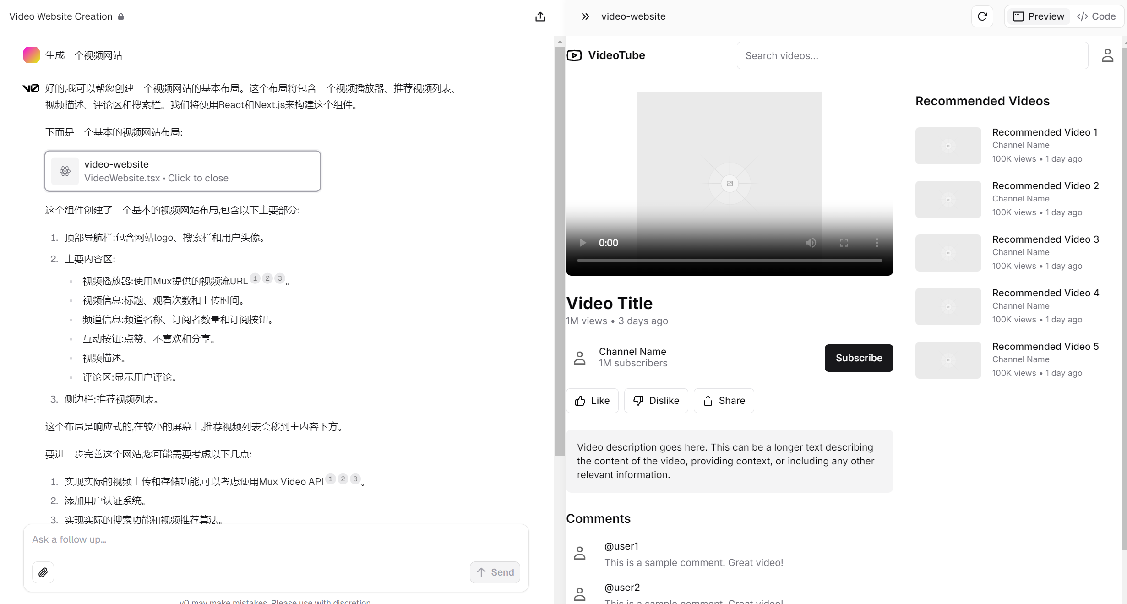
Task: Click the Subscribe button
Action: [859, 358]
